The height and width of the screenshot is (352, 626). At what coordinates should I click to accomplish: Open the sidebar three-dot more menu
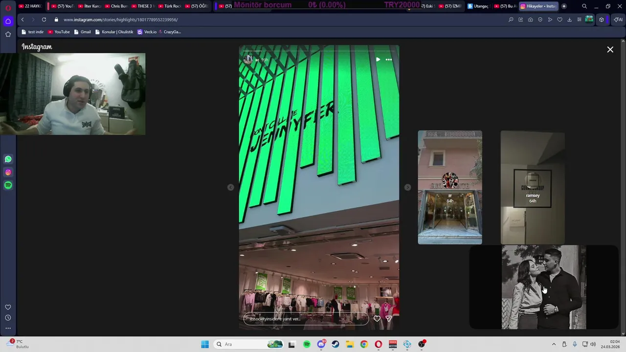click(x=8, y=328)
